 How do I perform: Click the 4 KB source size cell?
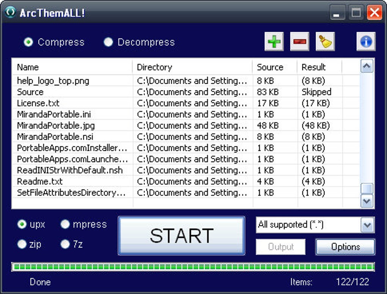coord(265,181)
